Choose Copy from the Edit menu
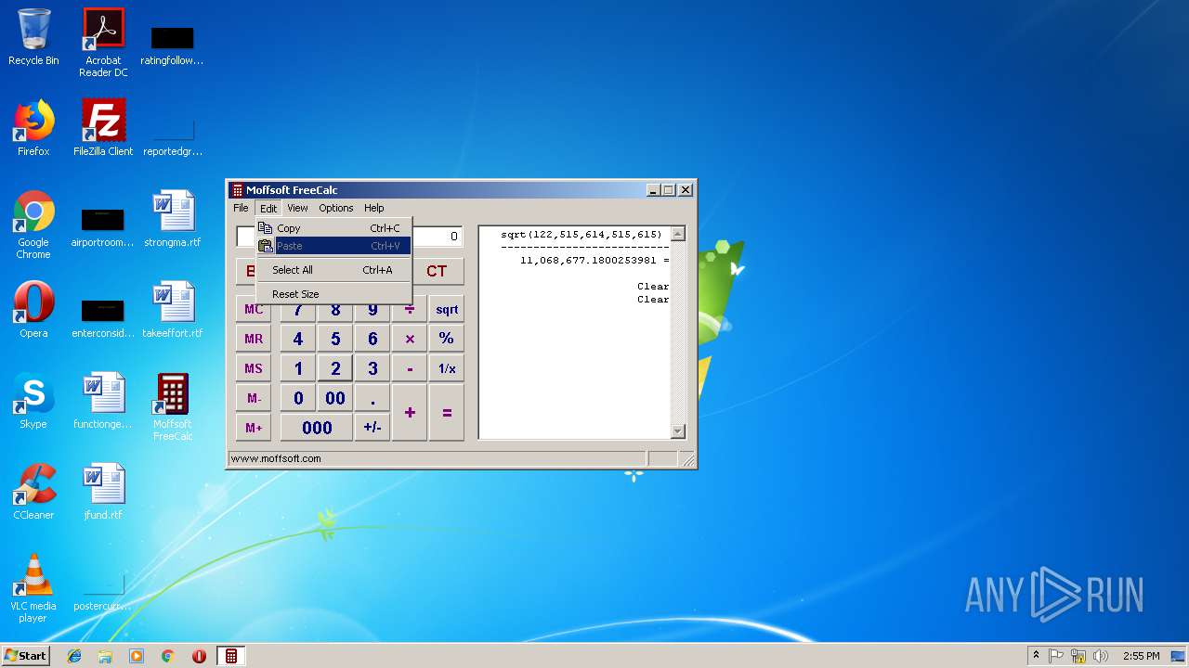Viewport: 1189px width, 668px height. coord(333,228)
